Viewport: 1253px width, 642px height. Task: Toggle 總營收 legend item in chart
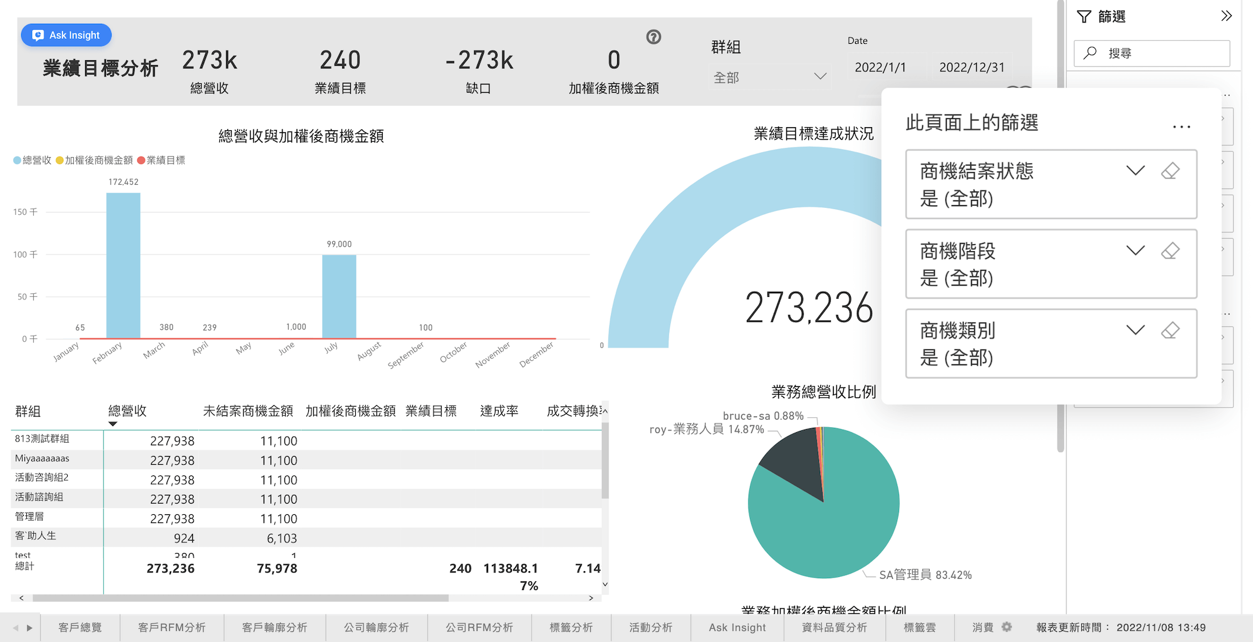coord(33,160)
